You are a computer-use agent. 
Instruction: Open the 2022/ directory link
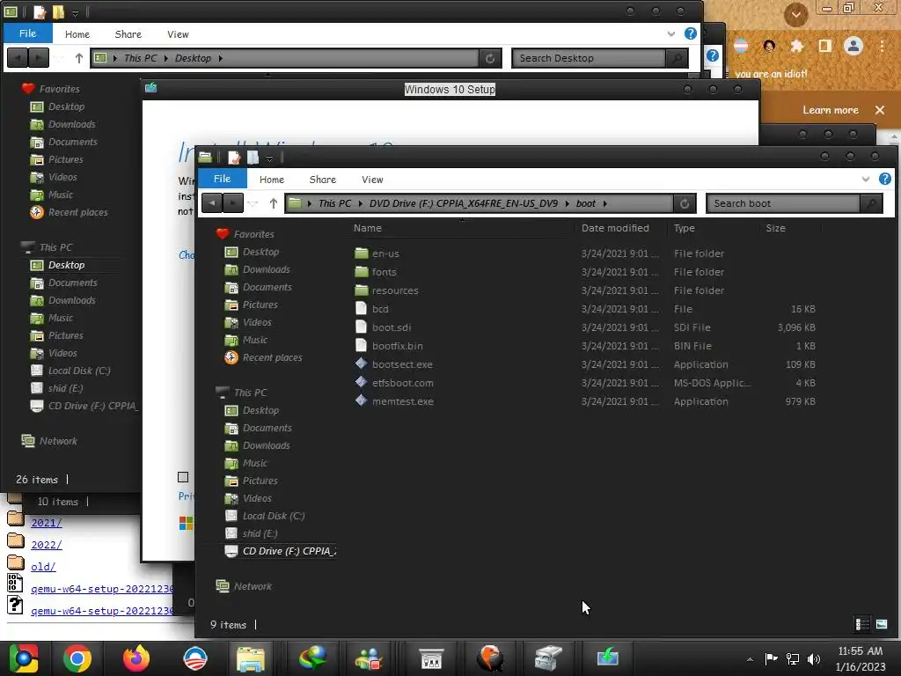(47, 544)
